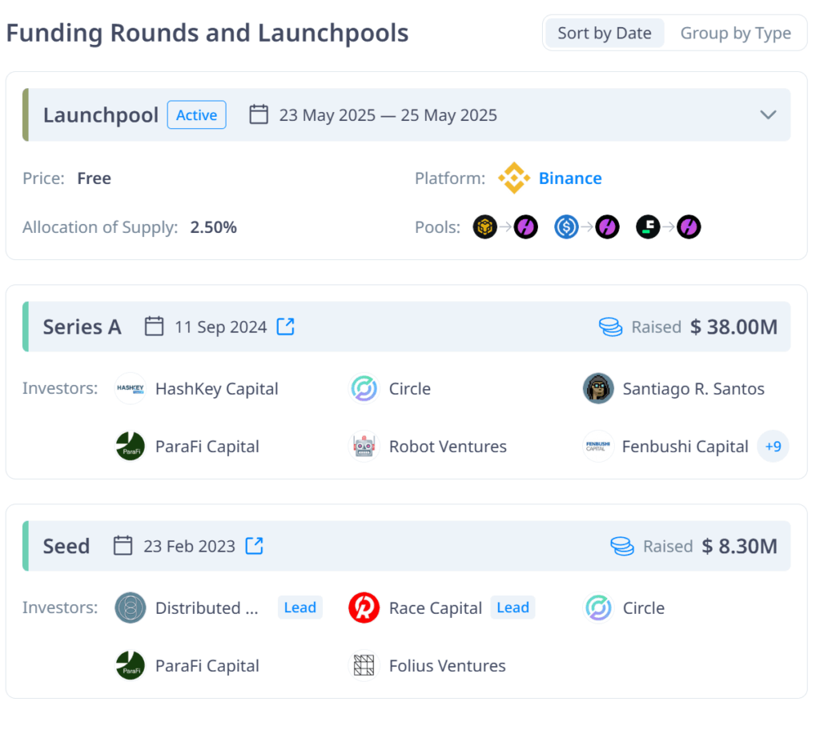Click the Series A raised coins icon
This screenshot has height=734, width=820.
(x=610, y=327)
